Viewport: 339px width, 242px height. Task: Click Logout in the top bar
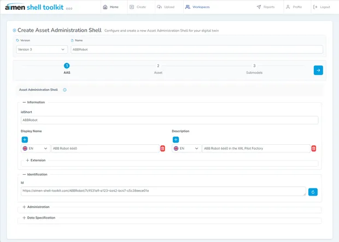322,7
